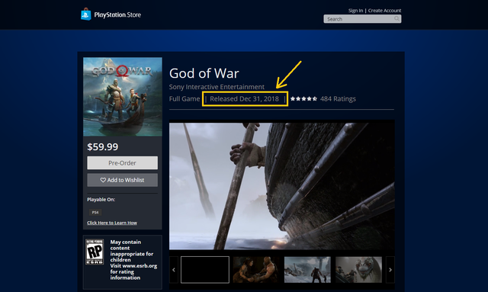Click the Full Game label
This screenshot has width=488, height=292.
point(185,98)
